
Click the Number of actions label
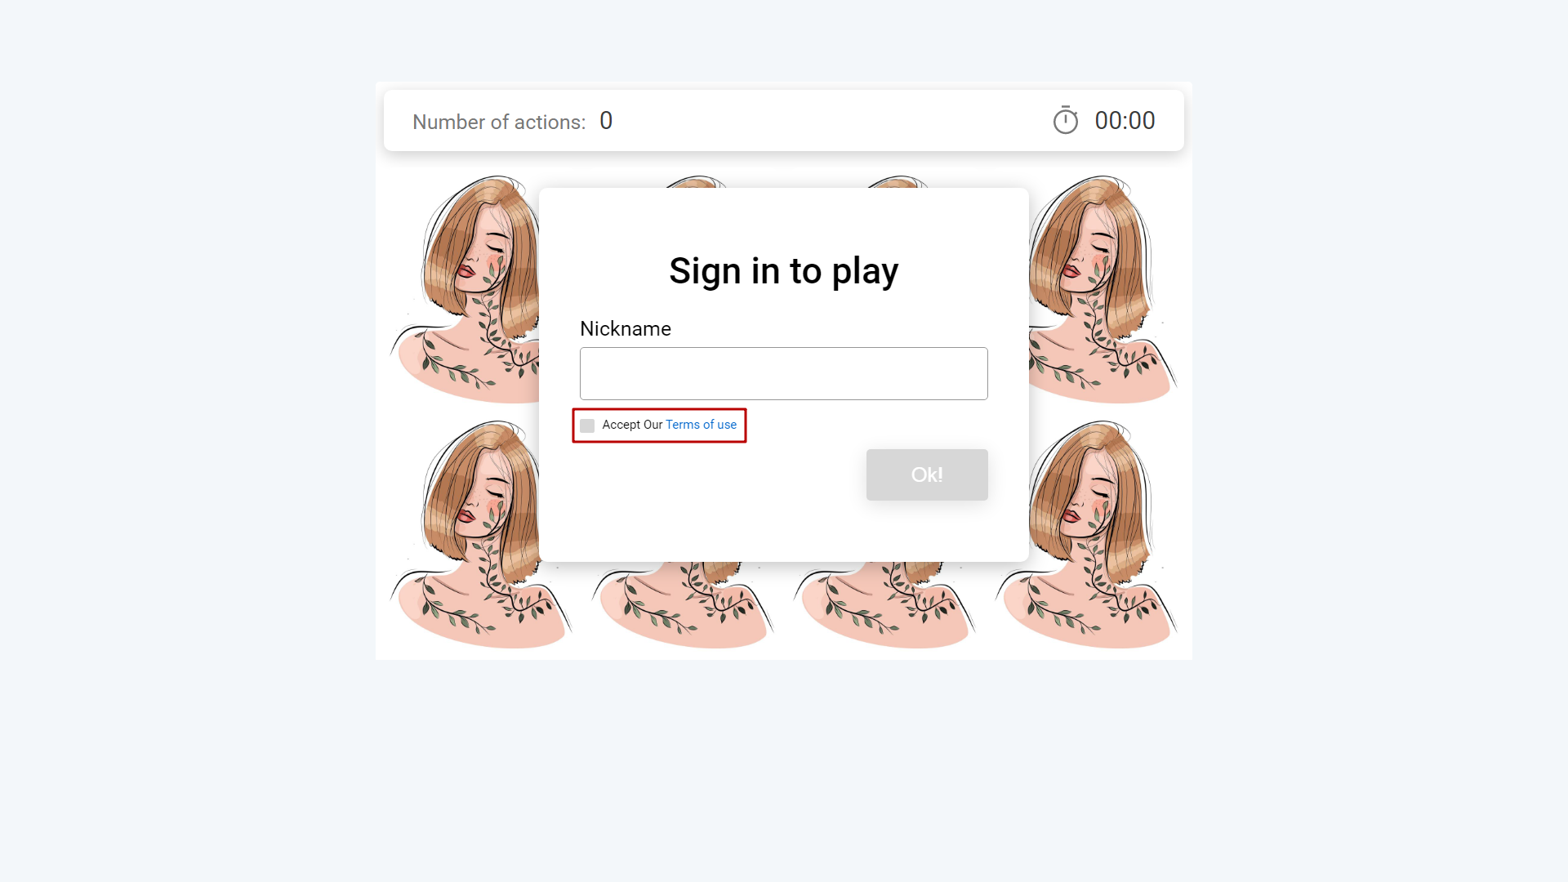point(499,122)
